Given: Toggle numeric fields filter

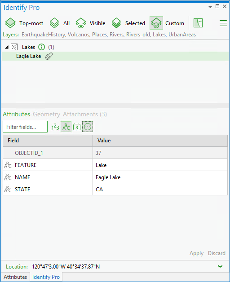Looking at the screenshot, I should [55, 127].
